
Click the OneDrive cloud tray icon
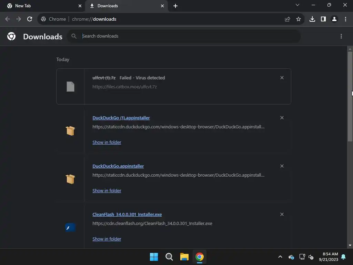click(x=291, y=257)
